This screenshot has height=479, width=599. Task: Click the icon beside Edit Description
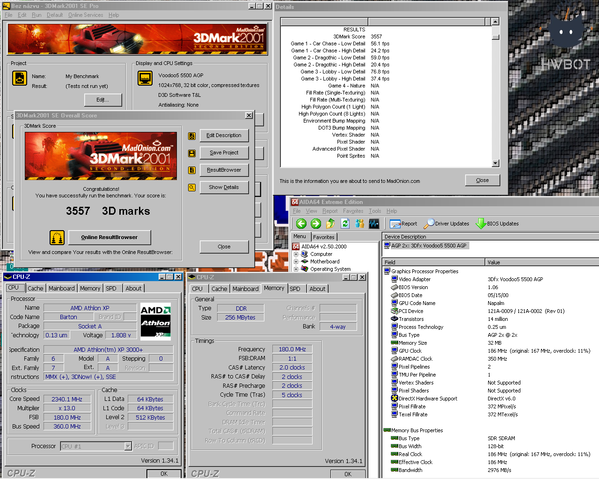(x=192, y=136)
